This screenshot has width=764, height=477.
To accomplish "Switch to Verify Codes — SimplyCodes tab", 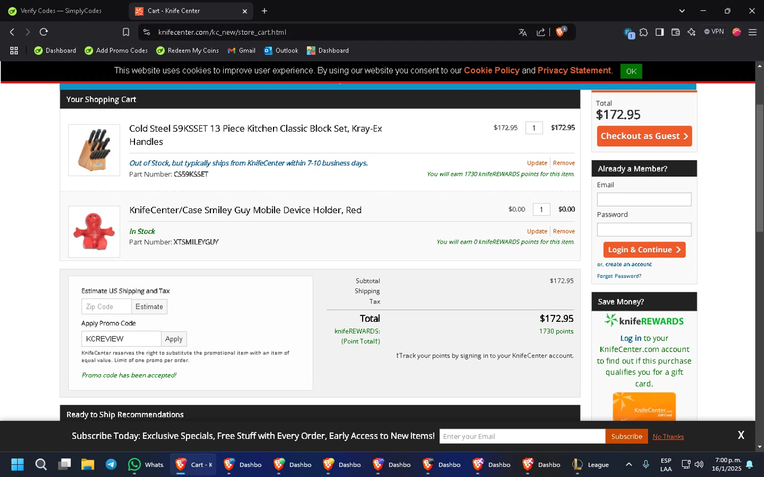I will coord(61,11).
